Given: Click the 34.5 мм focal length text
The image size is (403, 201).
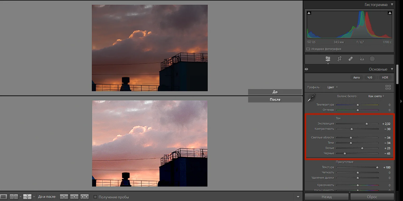Looking at the screenshot, I should click(339, 42).
